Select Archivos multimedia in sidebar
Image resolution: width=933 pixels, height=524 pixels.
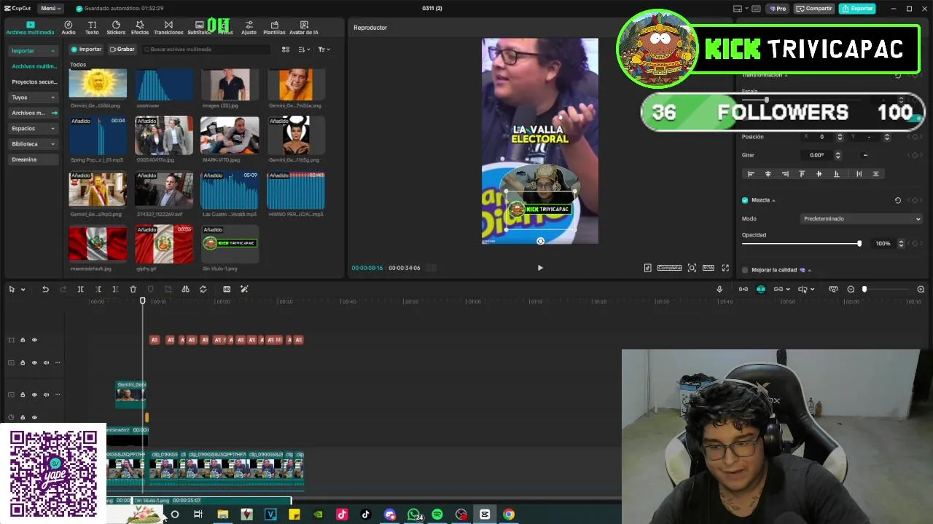click(x=34, y=66)
